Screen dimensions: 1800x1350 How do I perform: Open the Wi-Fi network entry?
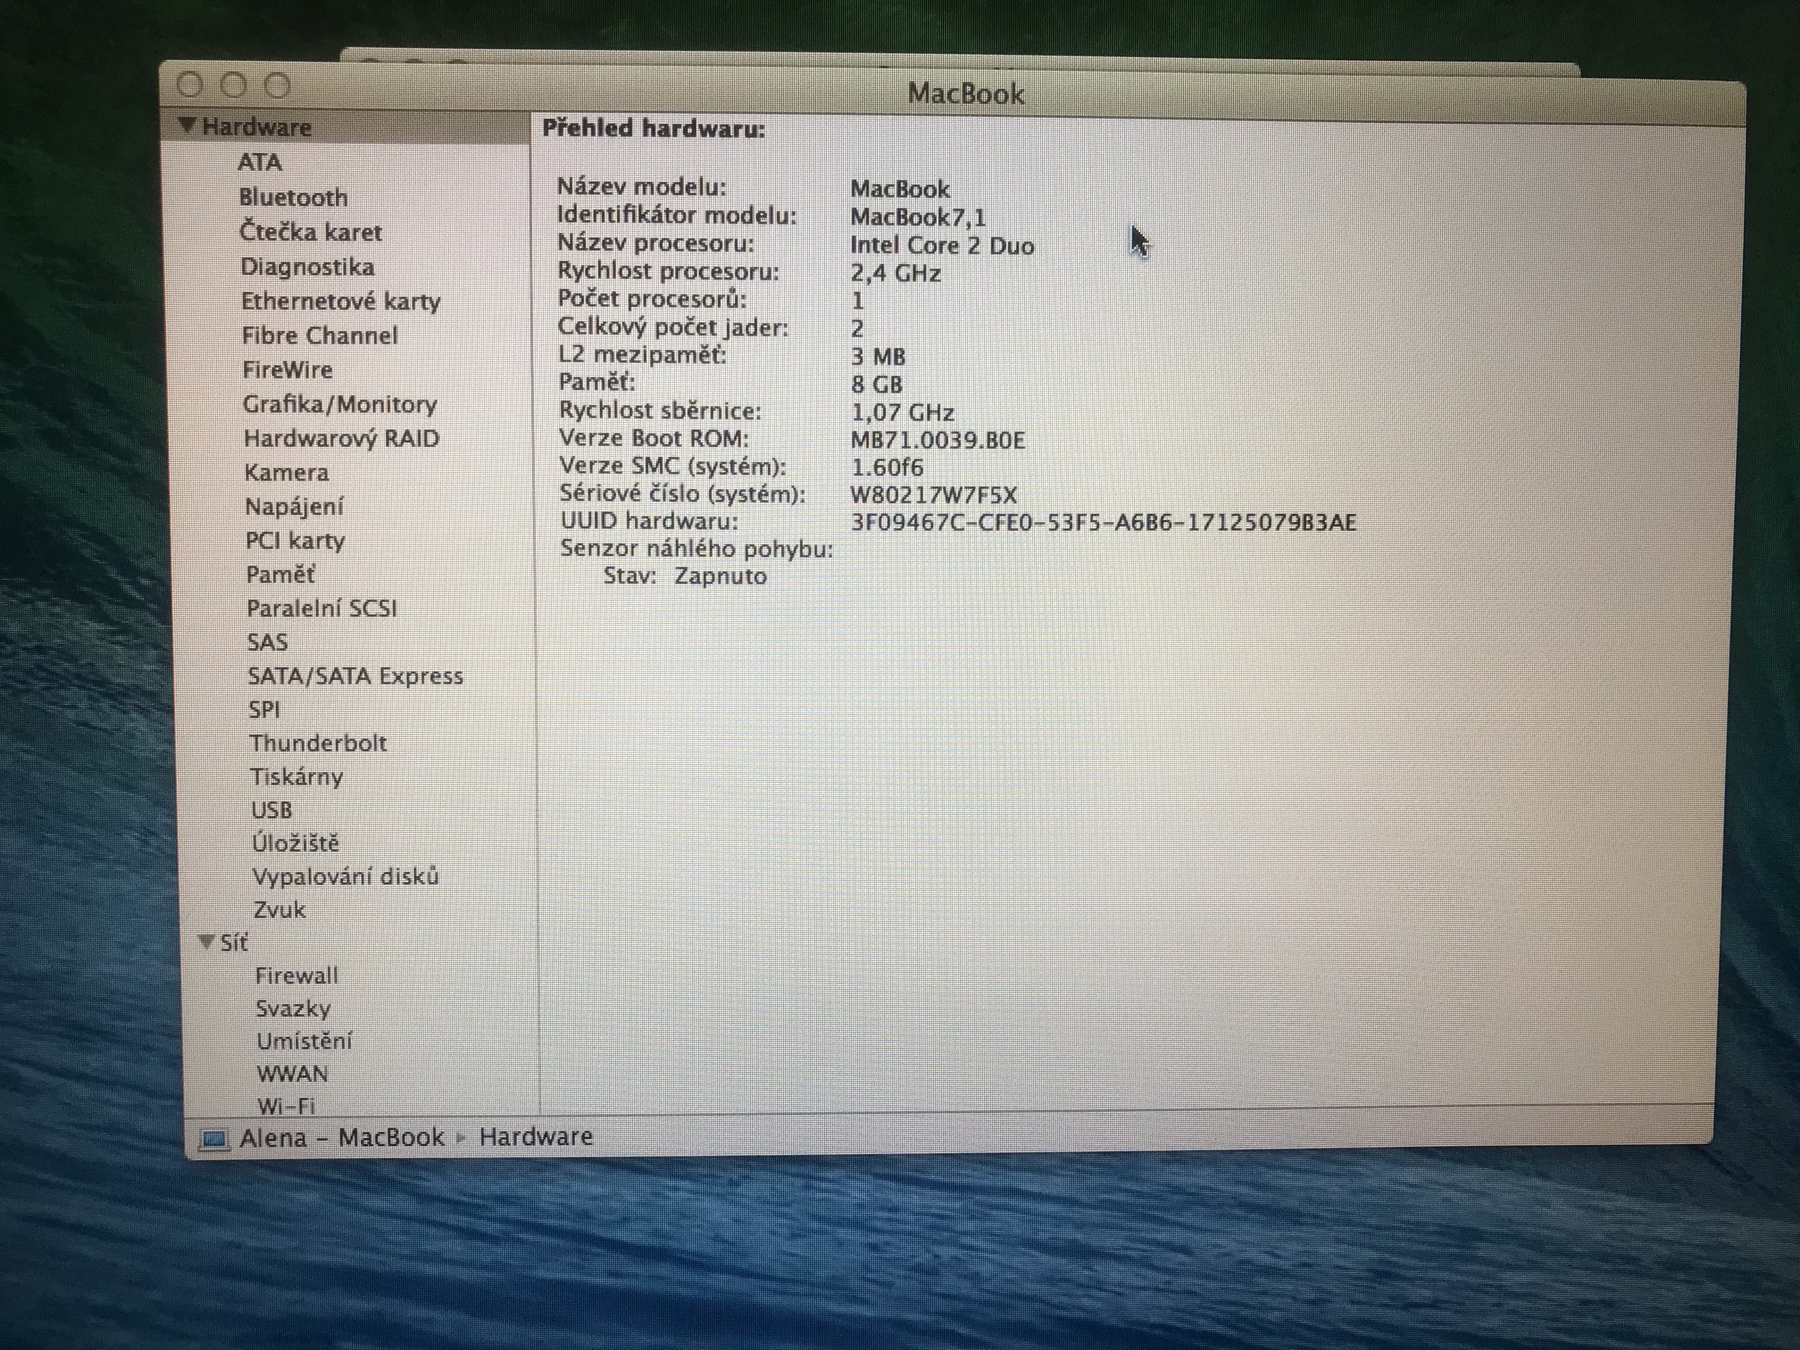click(286, 1106)
